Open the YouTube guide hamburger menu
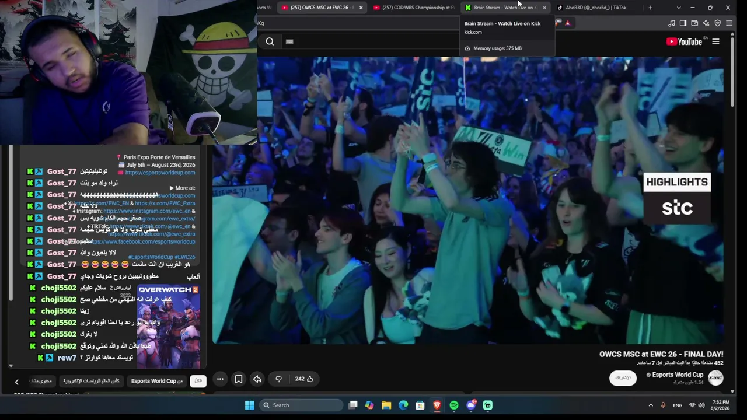 pos(715,41)
